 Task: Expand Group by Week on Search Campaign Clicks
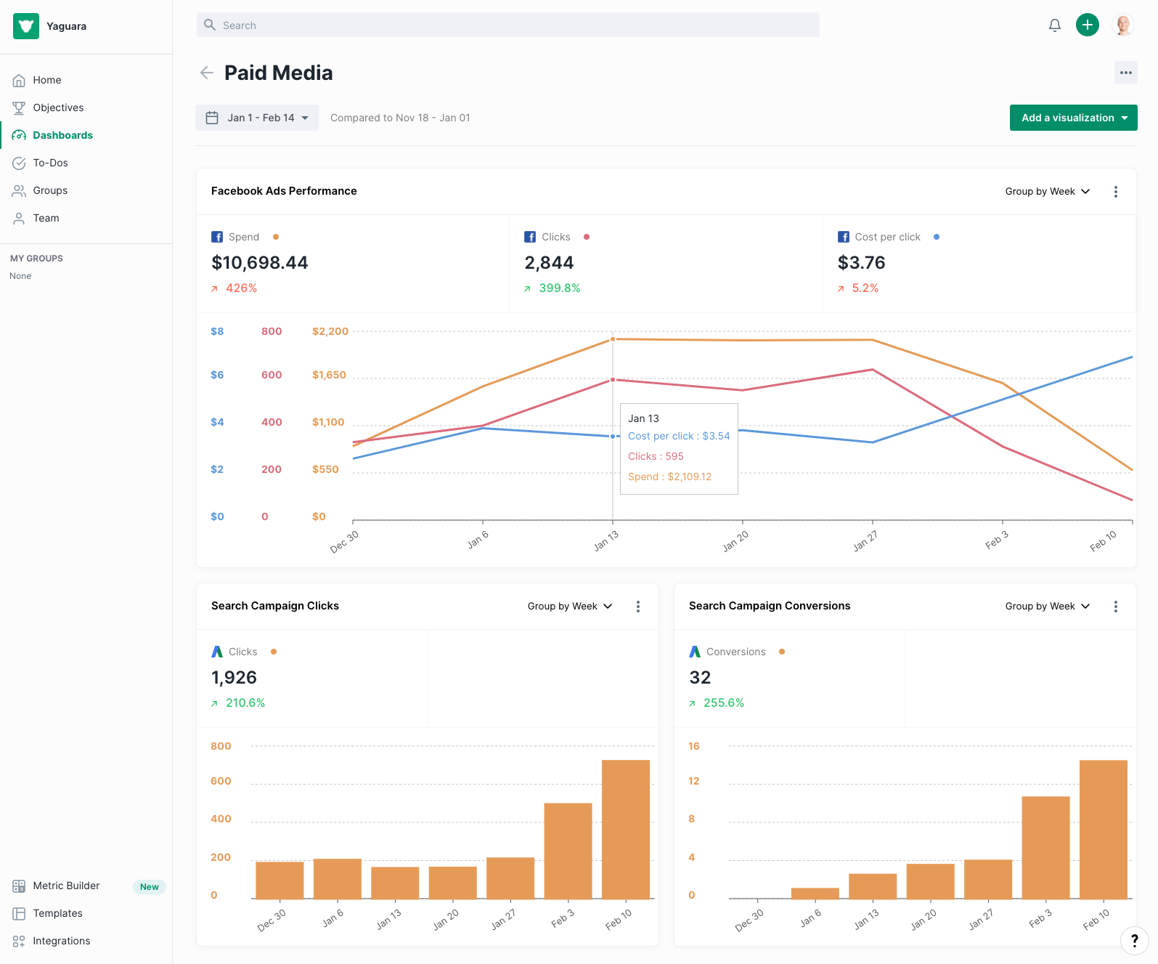[x=570, y=607]
